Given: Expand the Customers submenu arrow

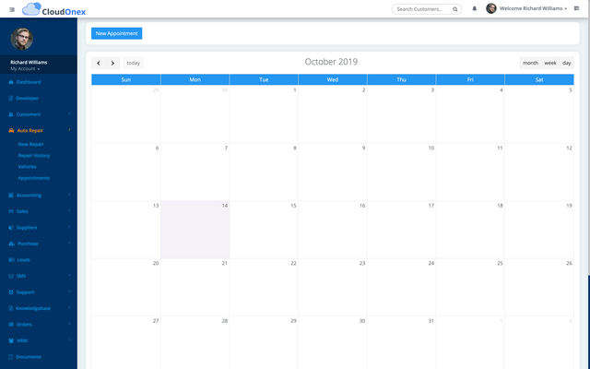Looking at the screenshot, I should pos(69,113).
